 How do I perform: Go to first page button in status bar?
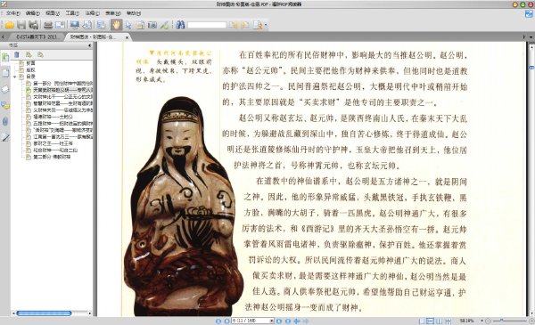[218, 321]
